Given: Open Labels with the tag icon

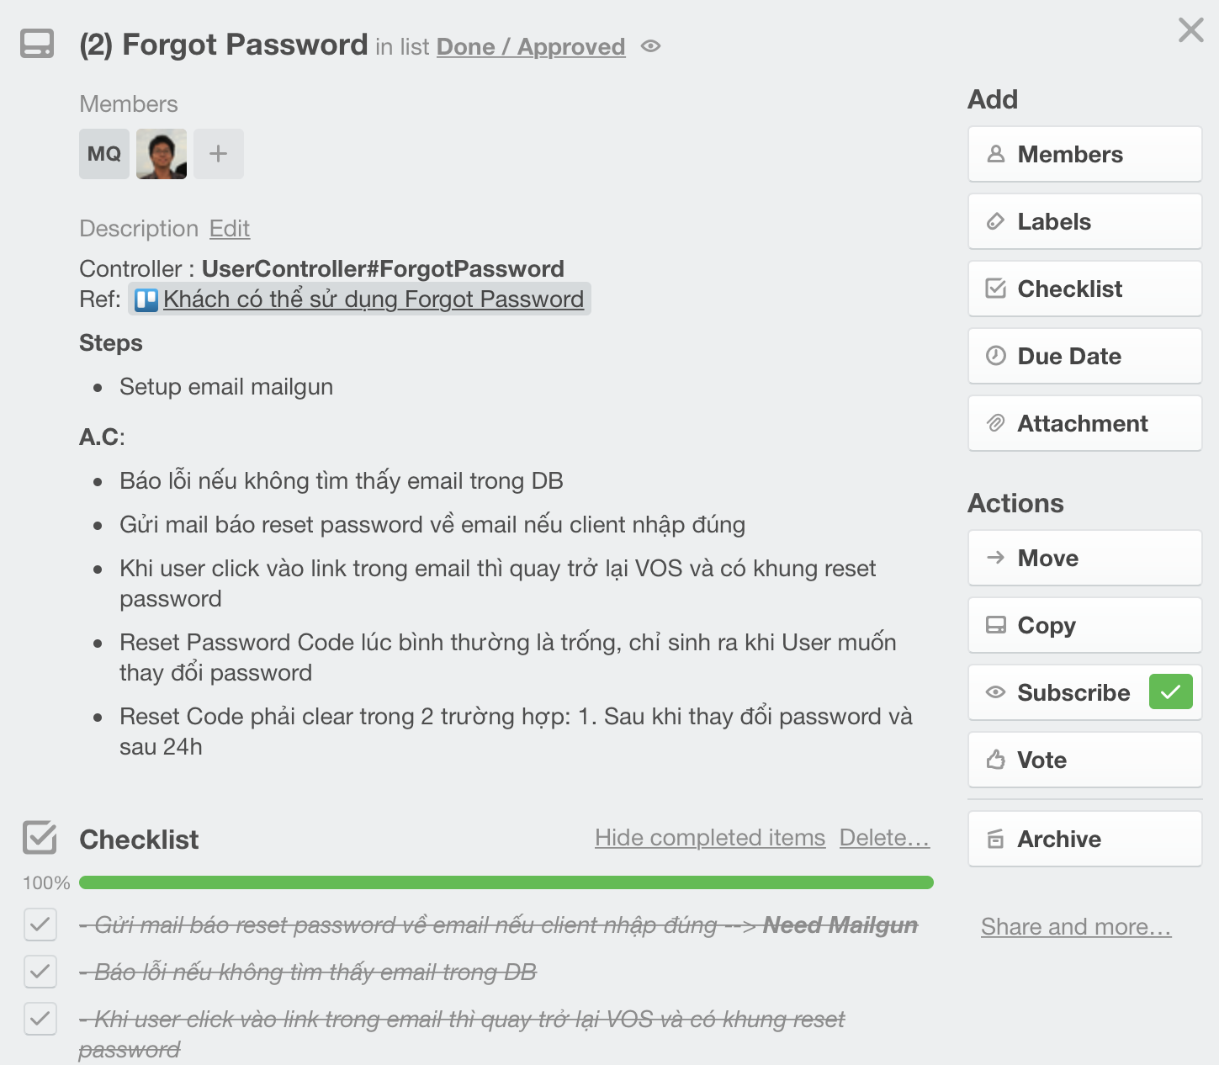Looking at the screenshot, I should click(1084, 221).
